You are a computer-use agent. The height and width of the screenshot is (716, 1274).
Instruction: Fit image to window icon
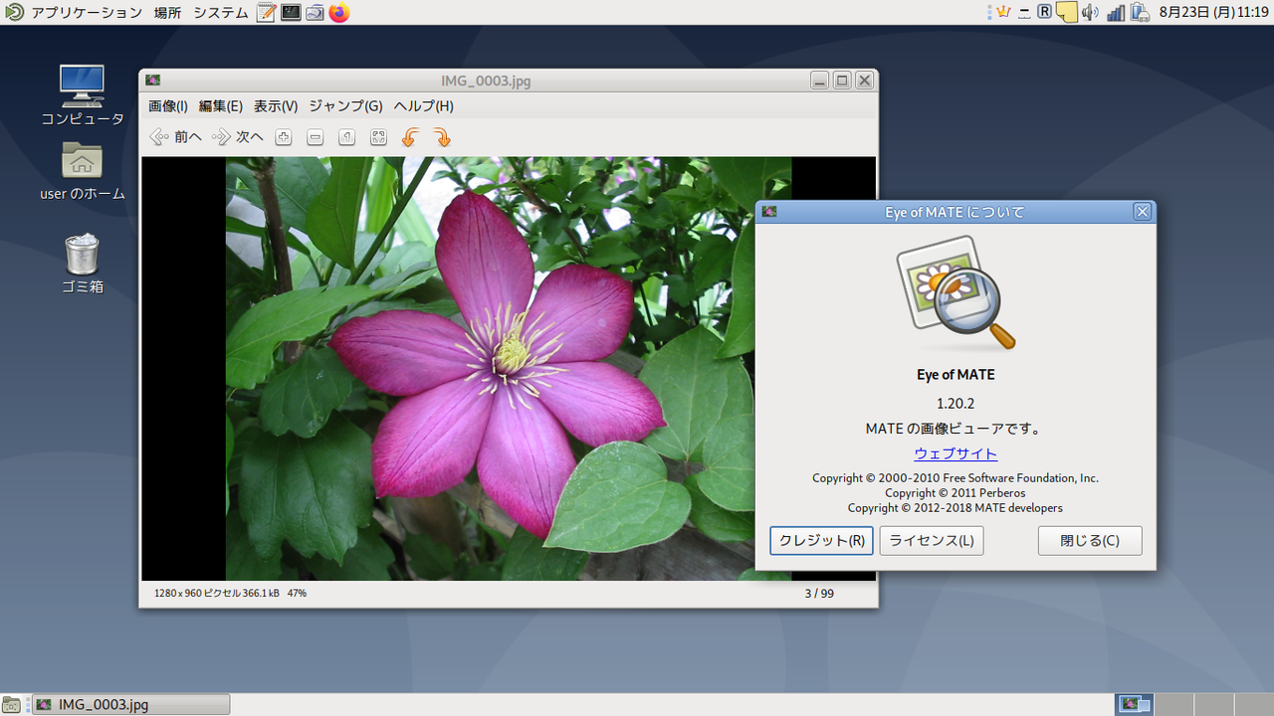tap(378, 137)
